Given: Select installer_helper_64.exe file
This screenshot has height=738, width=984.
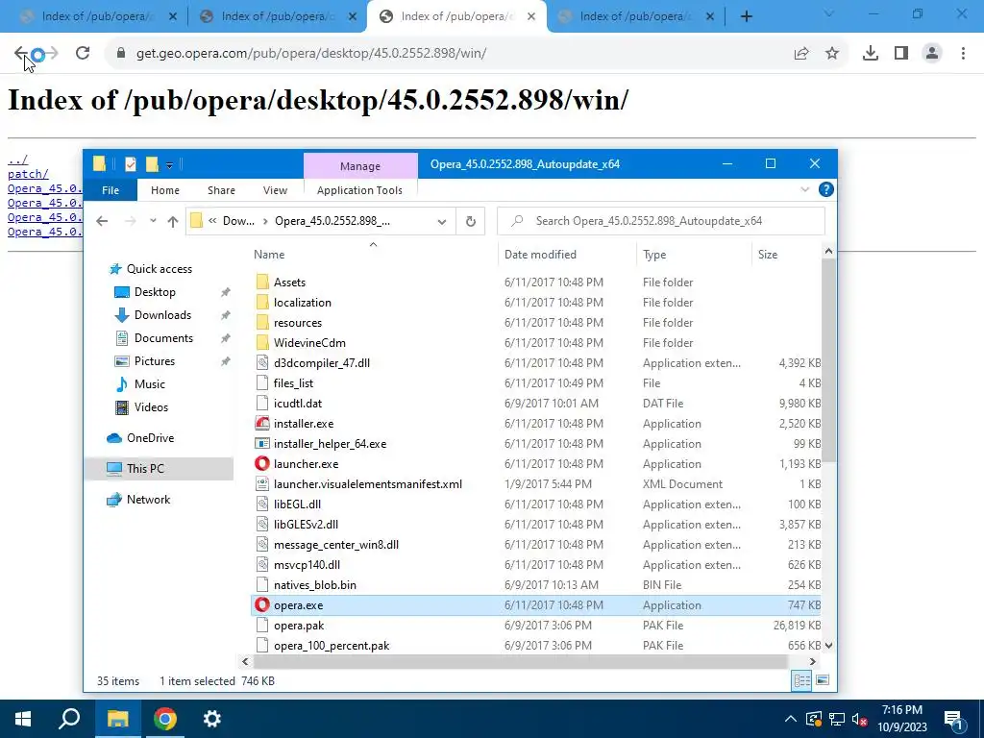Looking at the screenshot, I should tap(330, 444).
